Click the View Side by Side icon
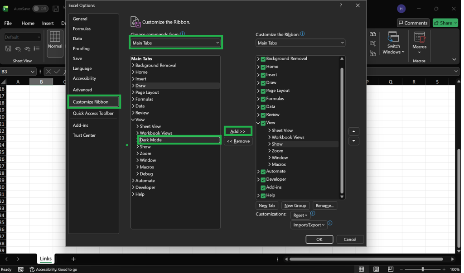The width and height of the screenshot is (464, 273). coord(372,34)
